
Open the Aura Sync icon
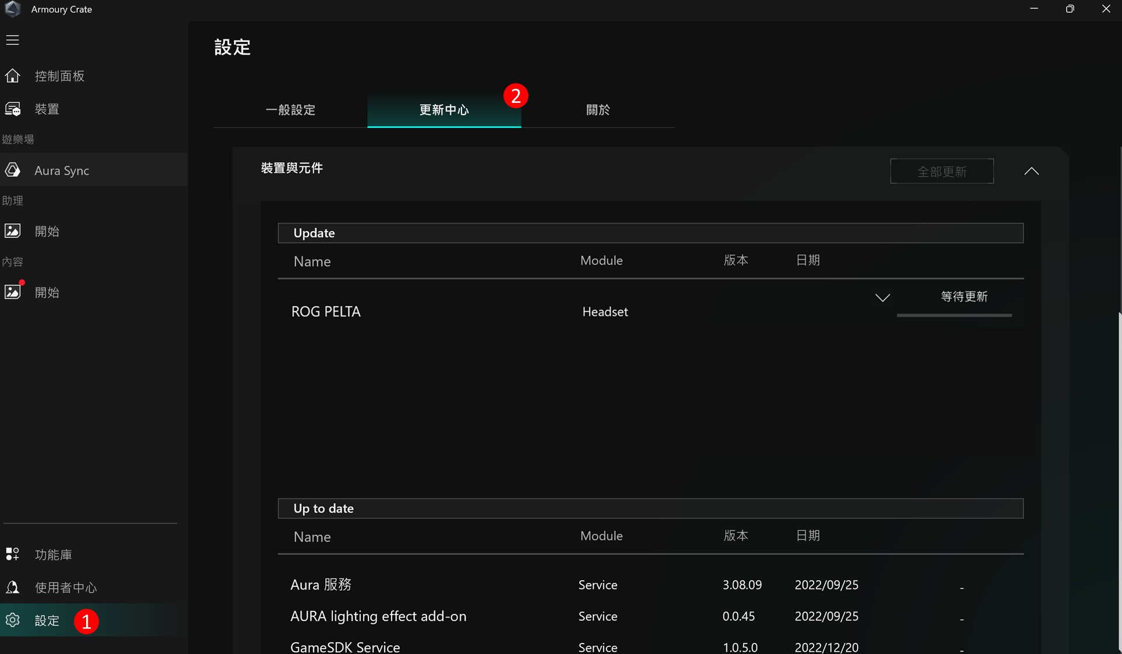[13, 170]
